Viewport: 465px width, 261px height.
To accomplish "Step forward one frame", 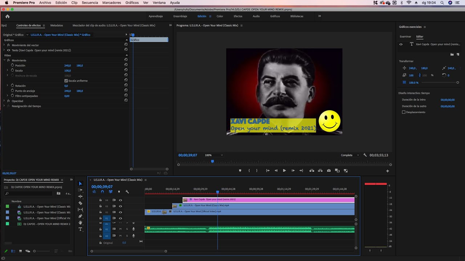I will (x=293, y=170).
